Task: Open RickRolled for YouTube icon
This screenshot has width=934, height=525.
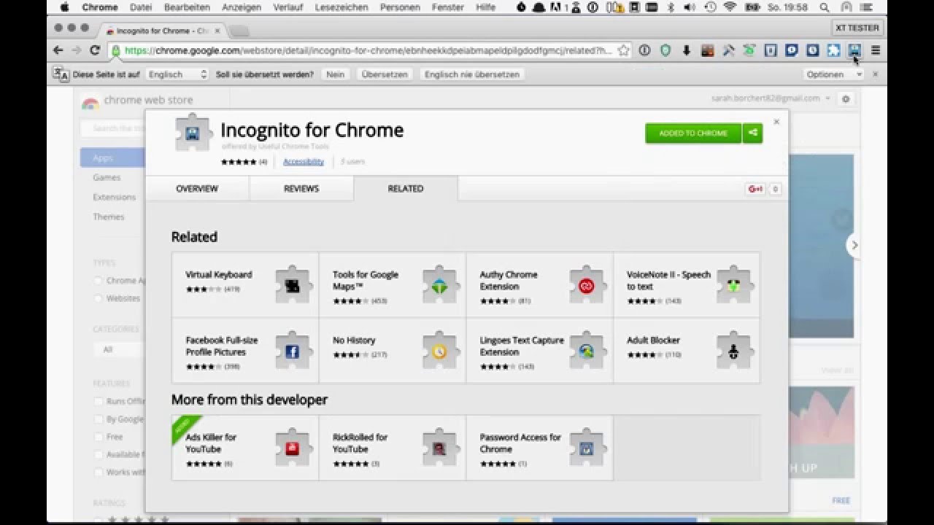Action: click(x=439, y=447)
